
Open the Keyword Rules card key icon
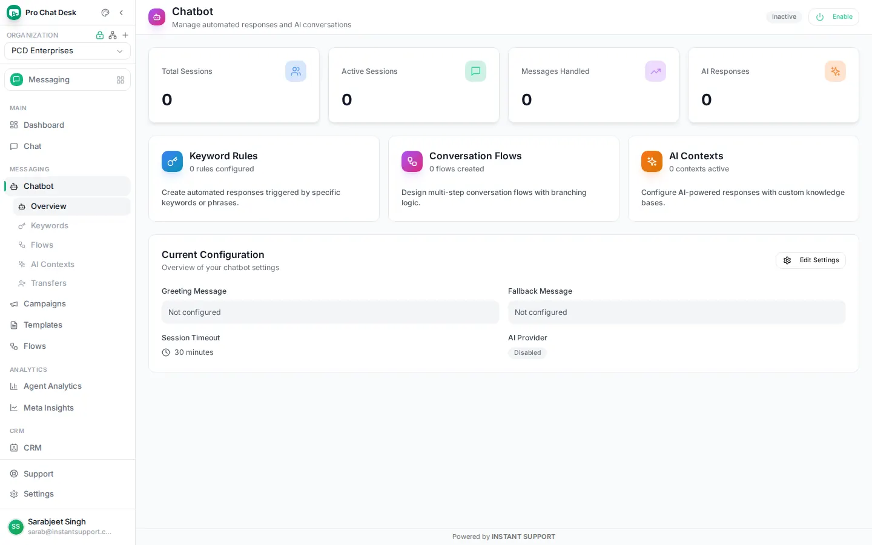[172, 162]
